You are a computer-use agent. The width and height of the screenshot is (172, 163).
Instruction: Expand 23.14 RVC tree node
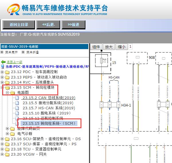[2, 82]
